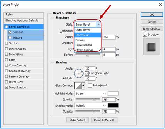Click the Angle value field
This screenshot has width=165, height=129.
[90, 69]
